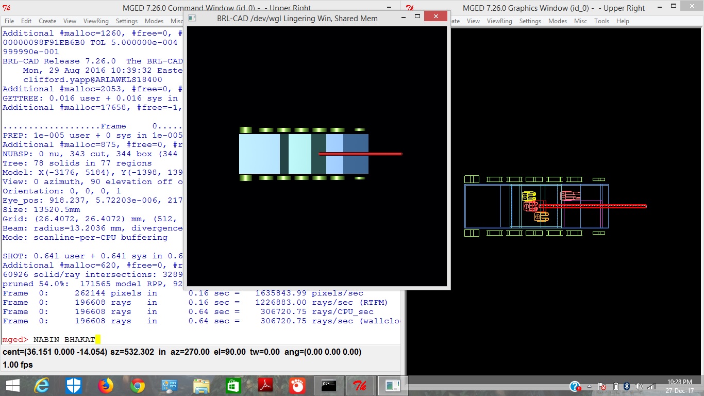
Task: Open Create menu in Command Window
Action: [x=47, y=21]
